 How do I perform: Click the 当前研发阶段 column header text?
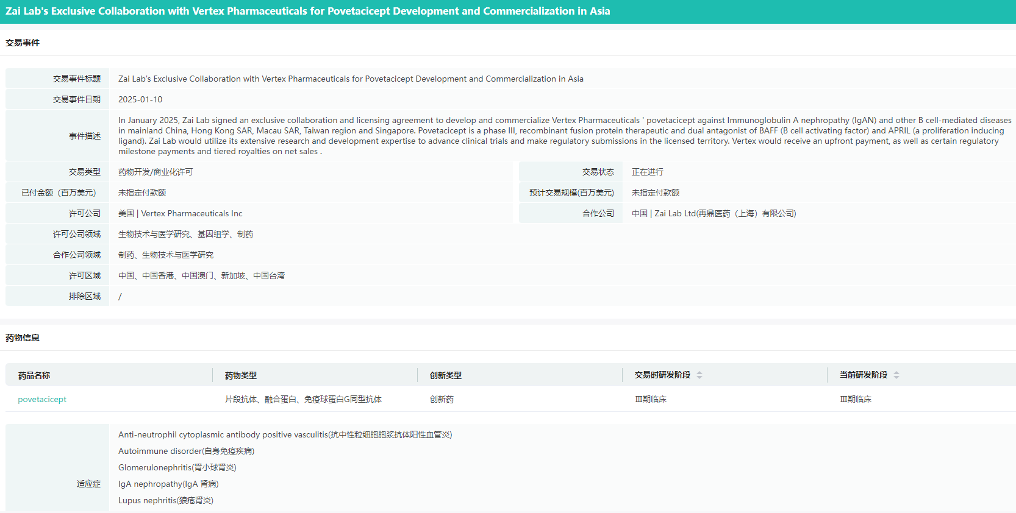[864, 375]
